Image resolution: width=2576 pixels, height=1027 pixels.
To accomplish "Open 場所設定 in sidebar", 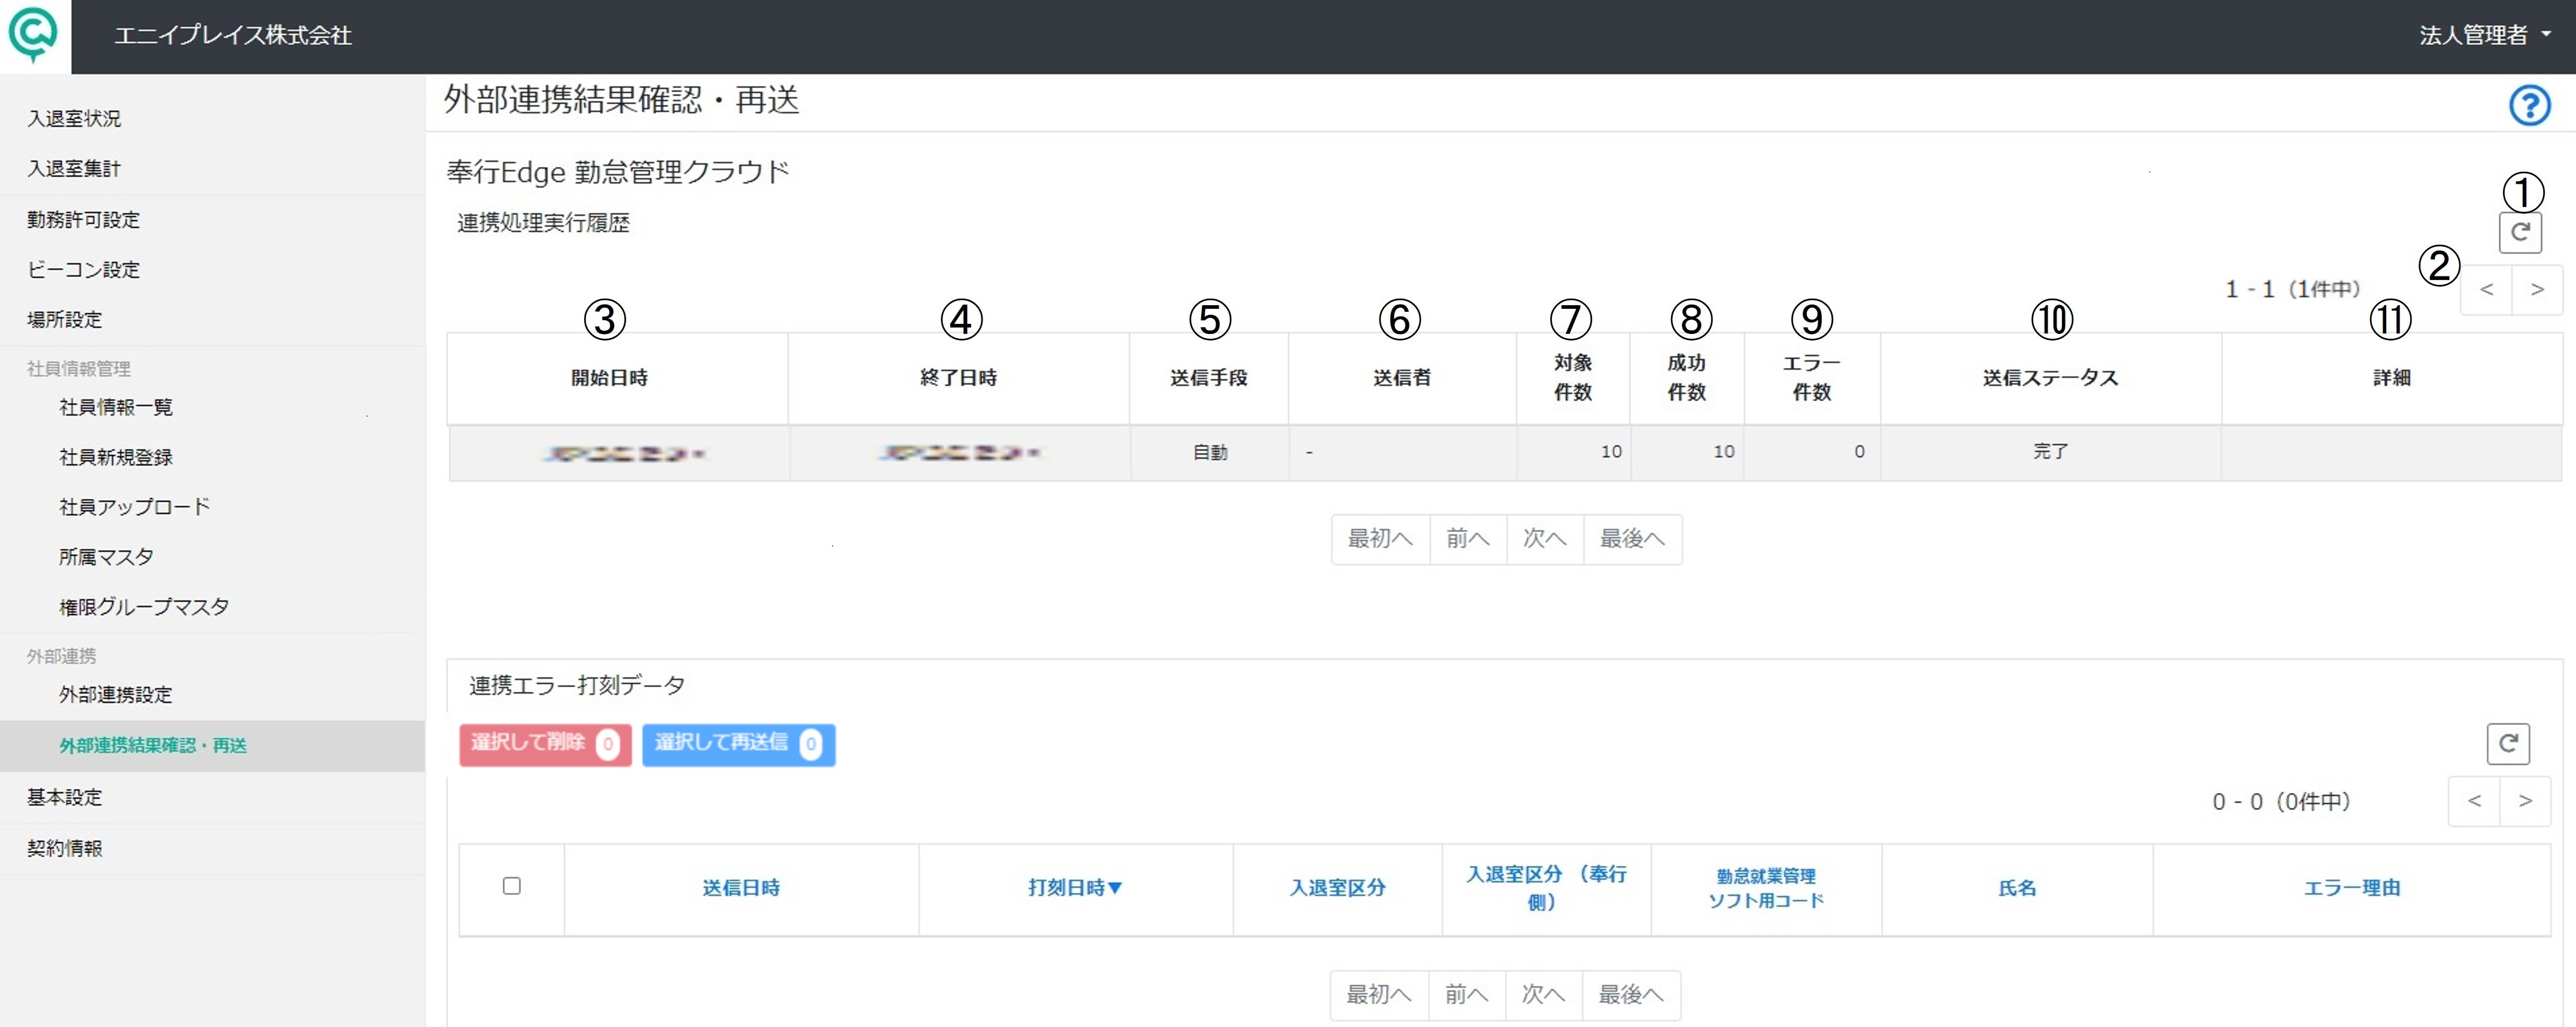I will tap(64, 320).
